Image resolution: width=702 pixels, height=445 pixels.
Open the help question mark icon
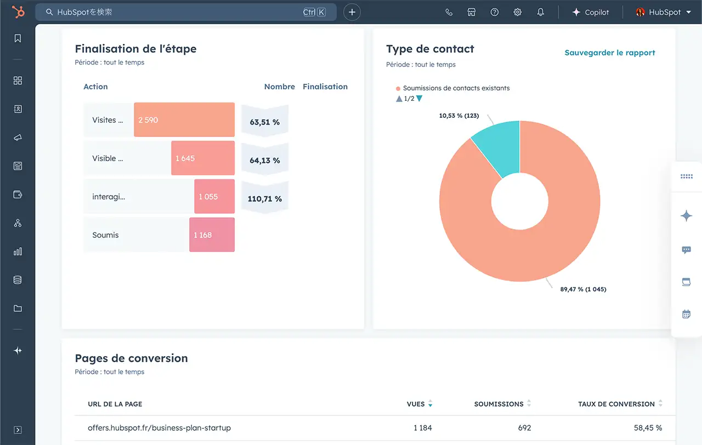pyautogui.click(x=495, y=12)
